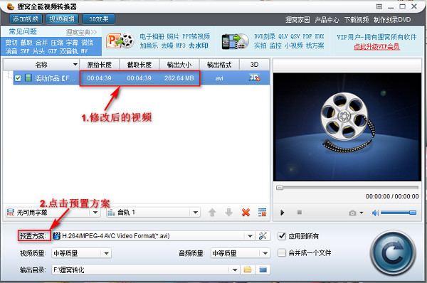
Task: Click the 剪切 help link
Action: coord(11,43)
